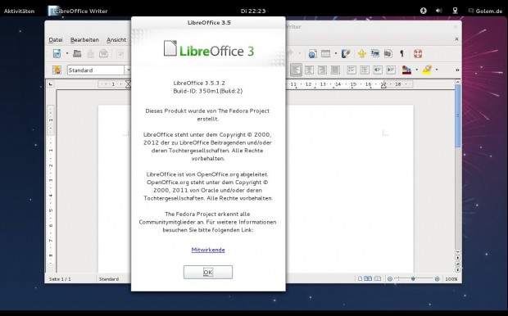Open the clock showing Di 22:23
The height and width of the screenshot is (316, 508).
tap(253, 11)
